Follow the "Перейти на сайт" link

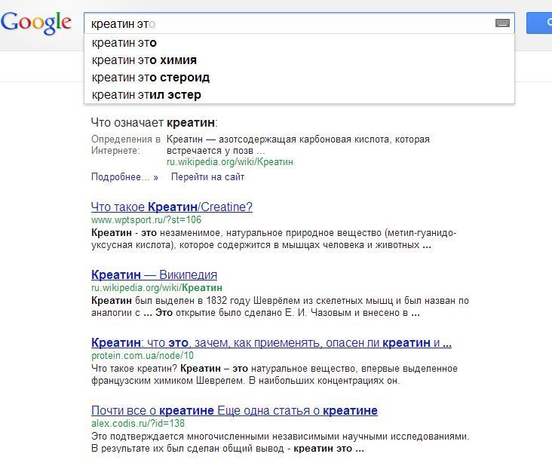[207, 177]
